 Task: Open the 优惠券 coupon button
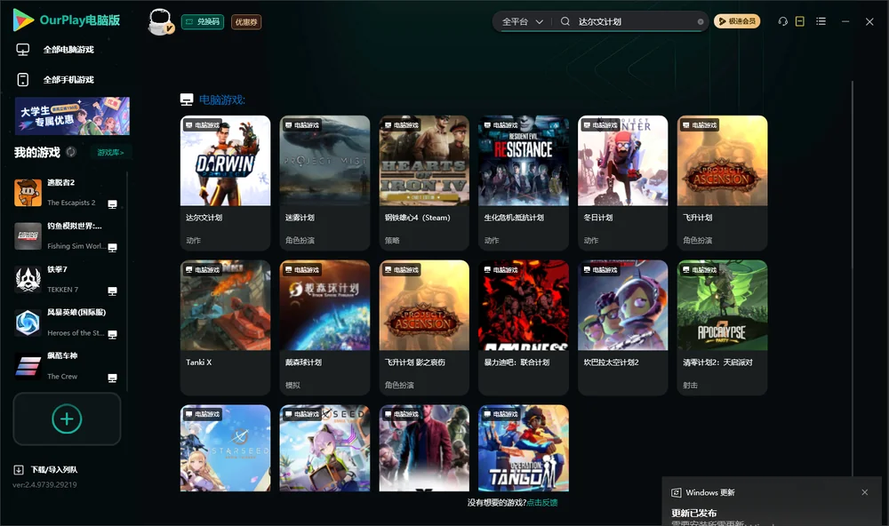coord(246,22)
